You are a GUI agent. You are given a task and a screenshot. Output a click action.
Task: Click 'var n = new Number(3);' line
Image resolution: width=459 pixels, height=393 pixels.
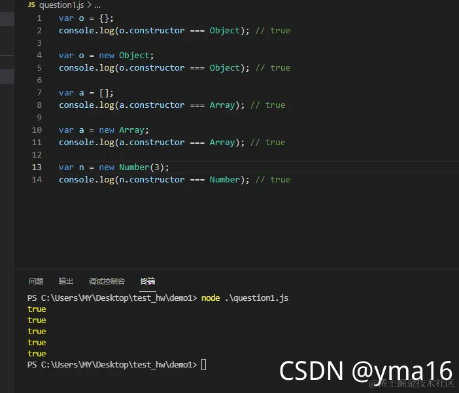tap(114, 167)
